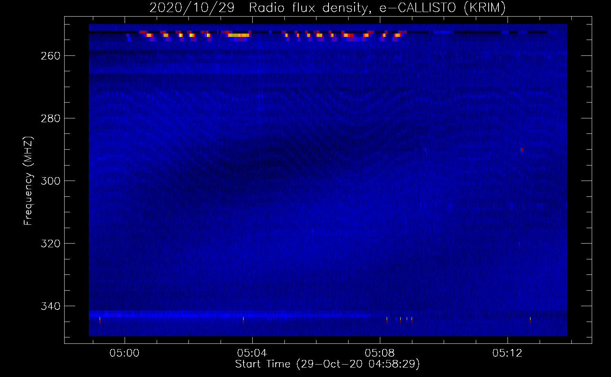Click the 05:12 time tick label
The height and width of the screenshot is (377, 611).
coord(507,353)
